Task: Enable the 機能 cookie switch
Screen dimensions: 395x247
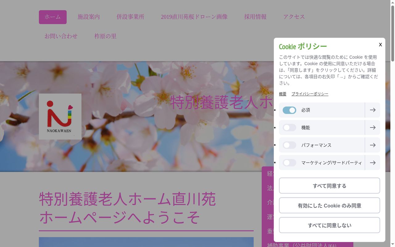Action: [289, 128]
